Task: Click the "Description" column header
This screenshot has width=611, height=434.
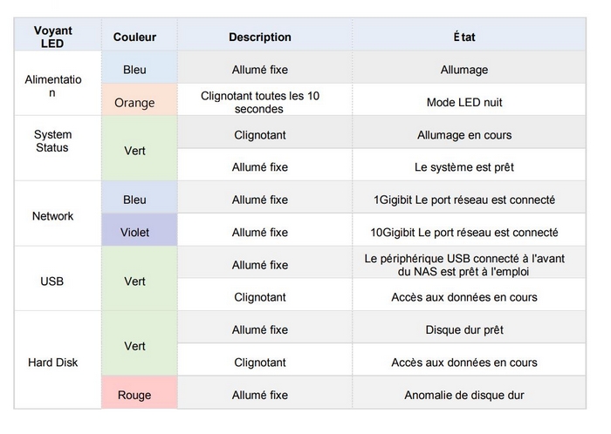Action: (x=260, y=37)
